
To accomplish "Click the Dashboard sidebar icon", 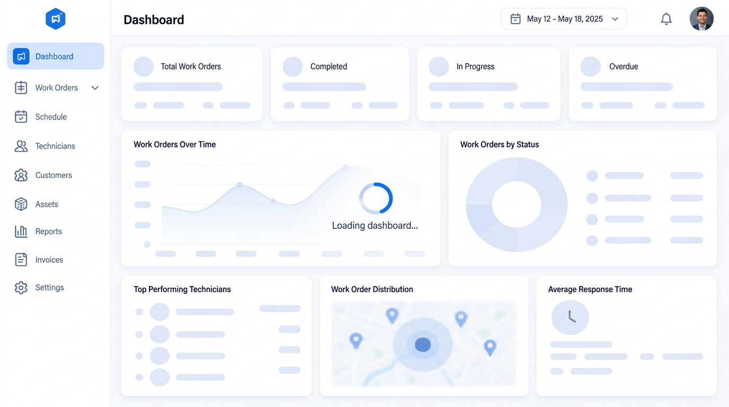I will point(21,56).
